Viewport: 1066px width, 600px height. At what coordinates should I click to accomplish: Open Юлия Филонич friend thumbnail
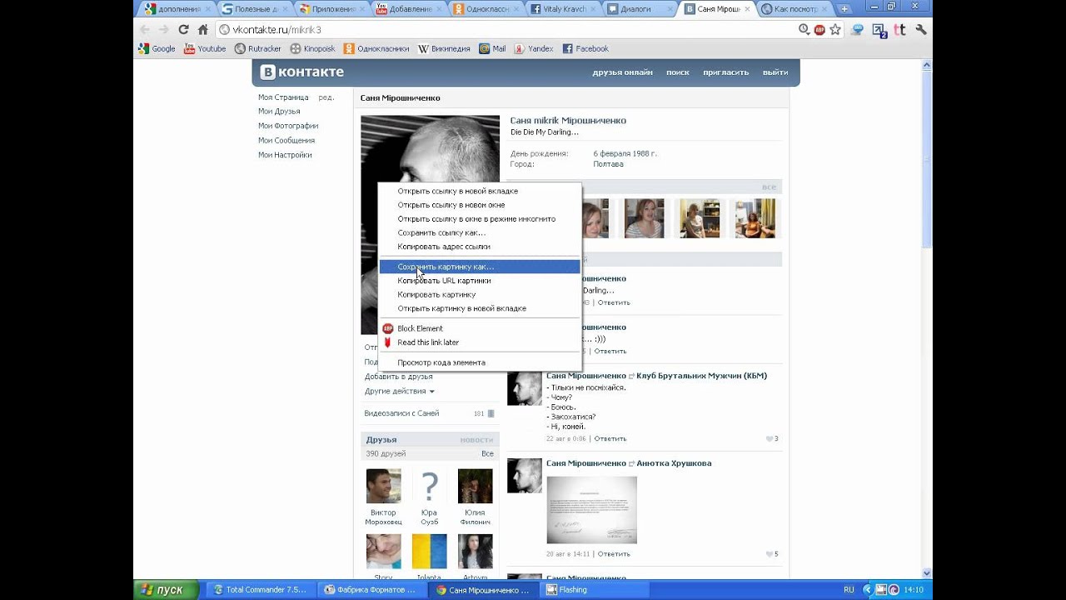(x=475, y=486)
